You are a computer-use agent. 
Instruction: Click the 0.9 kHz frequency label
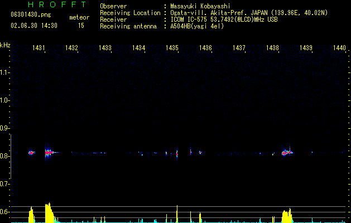coord(4,128)
